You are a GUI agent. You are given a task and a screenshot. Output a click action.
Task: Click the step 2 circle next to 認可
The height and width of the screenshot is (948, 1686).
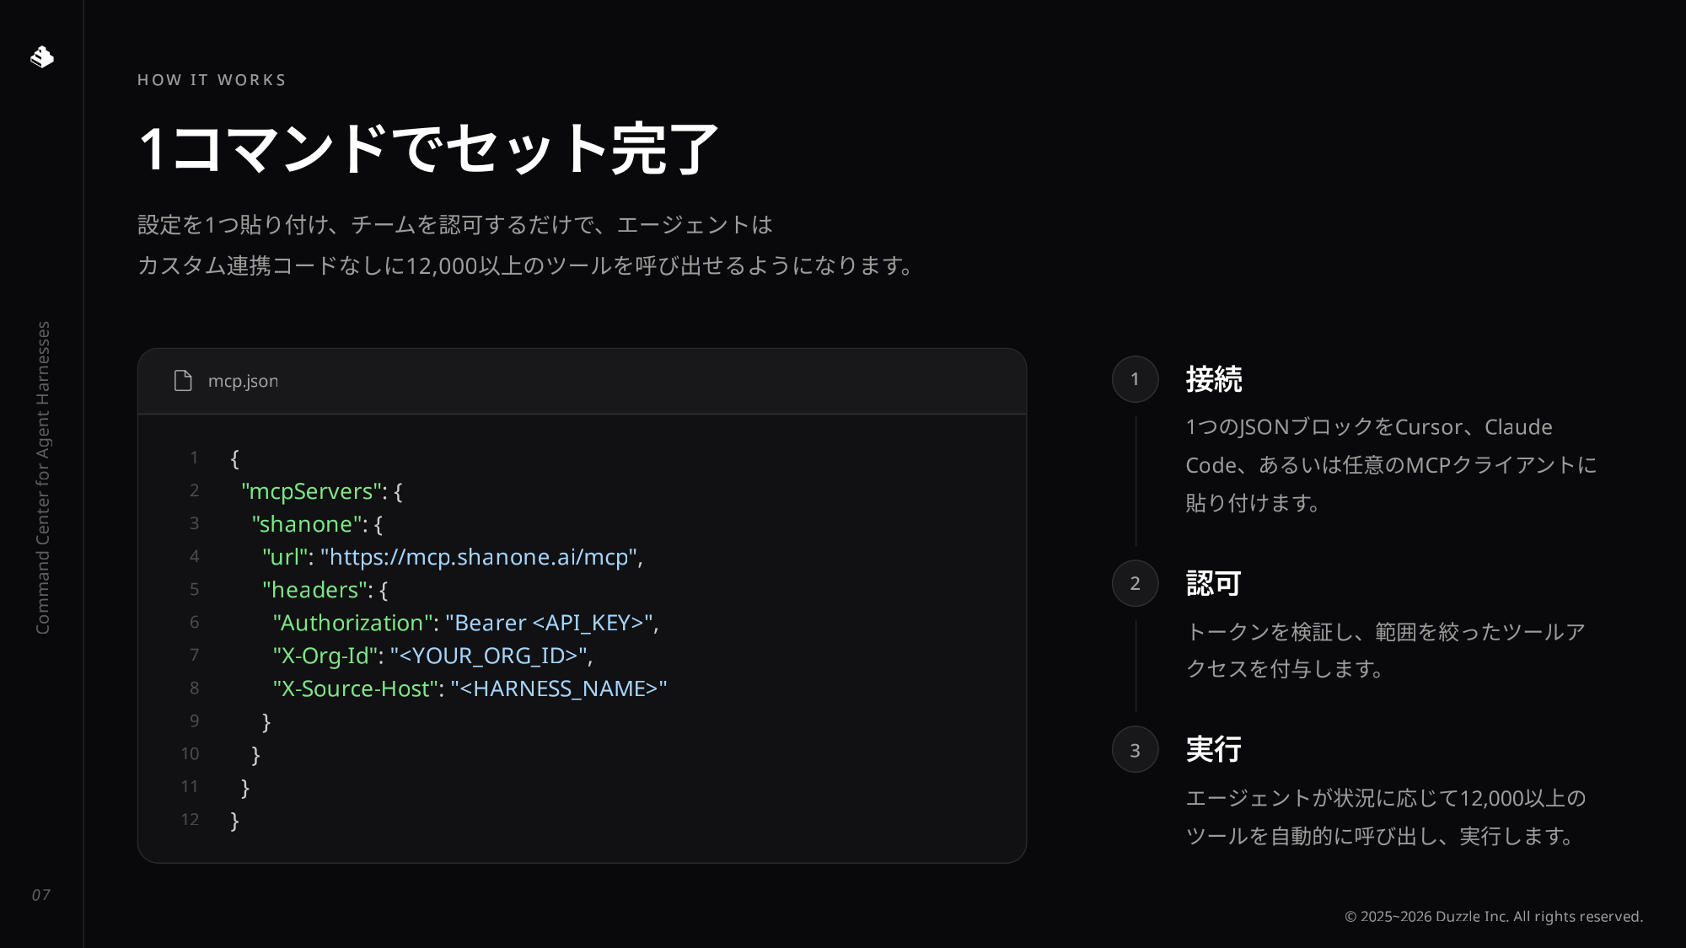[x=1135, y=583]
